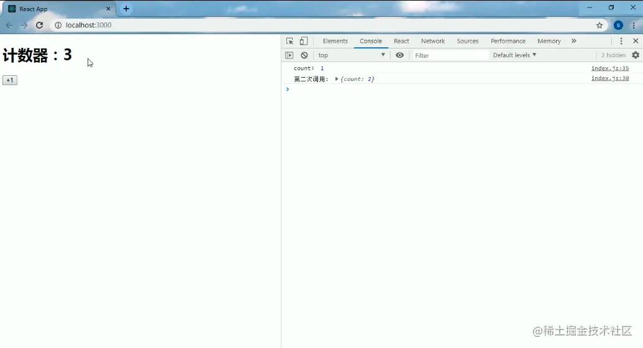
Task: Bookmark this page with star icon
Action: pos(599,25)
